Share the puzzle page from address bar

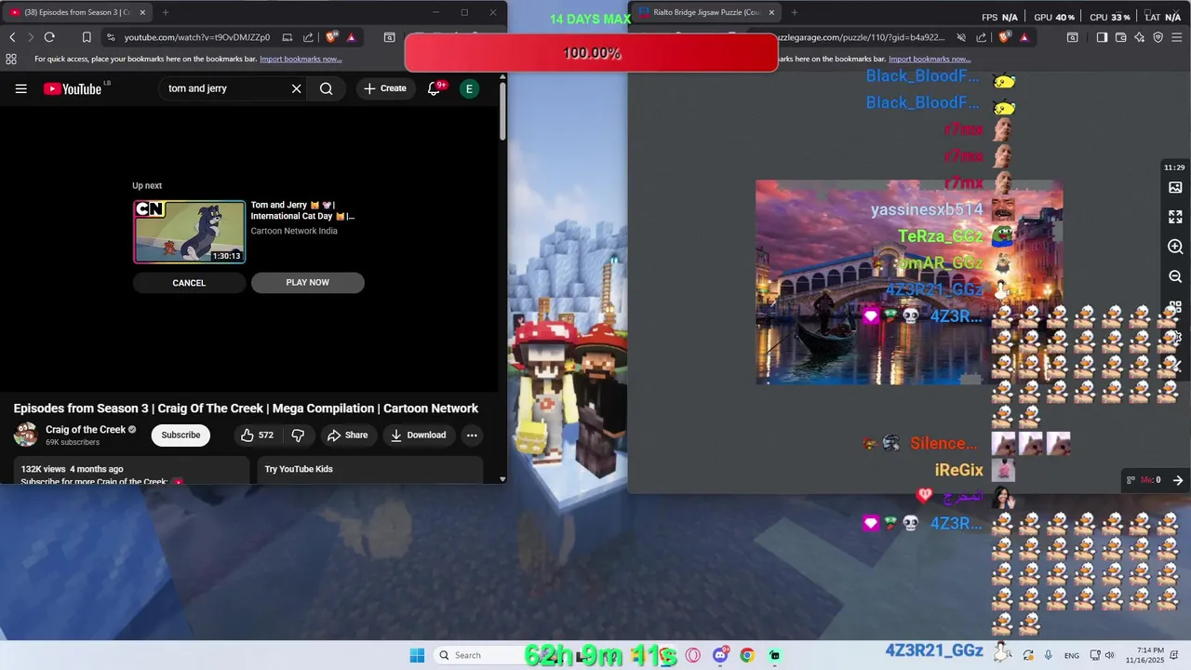[981, 37]
